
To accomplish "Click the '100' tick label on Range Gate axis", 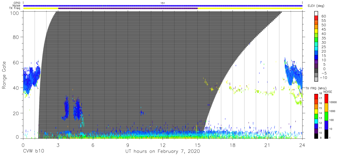I will pyautogui.click(x=15, y=13).
